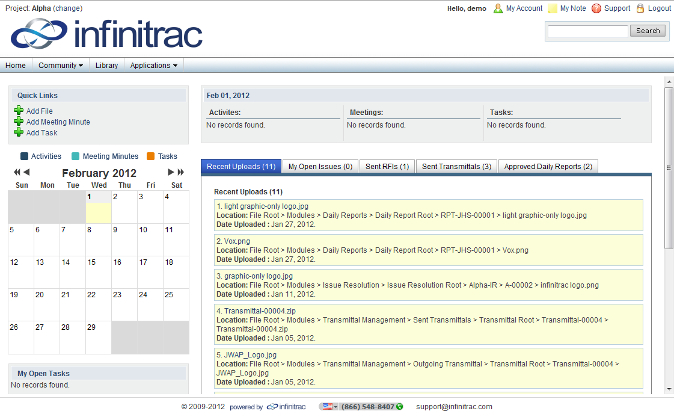Click the Logout link
This screenshot has height=414, width=674.
[660, 8]
